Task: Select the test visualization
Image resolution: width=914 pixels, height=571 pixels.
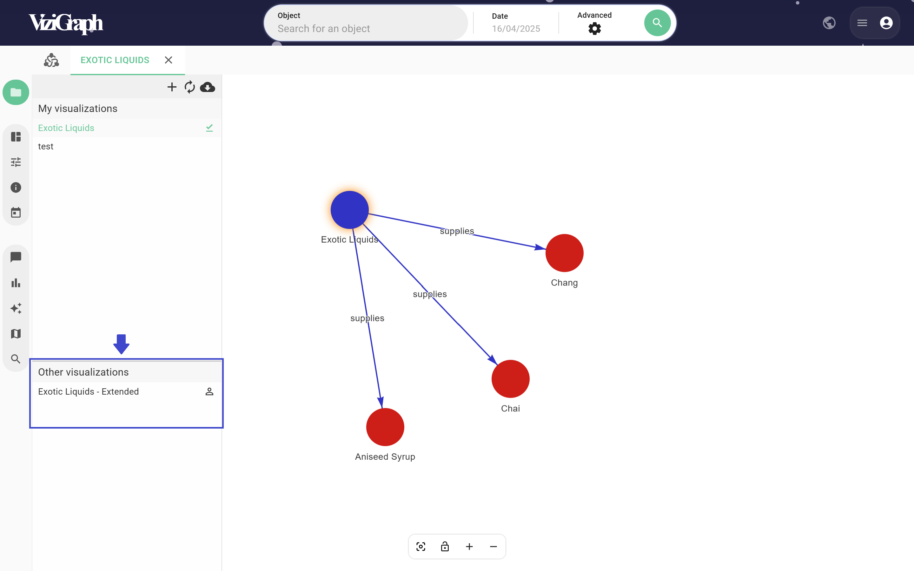Action: coord(46,147)
